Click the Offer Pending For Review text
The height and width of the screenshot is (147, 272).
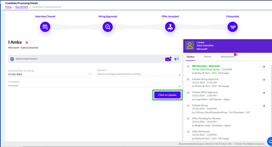coord(206,118)
